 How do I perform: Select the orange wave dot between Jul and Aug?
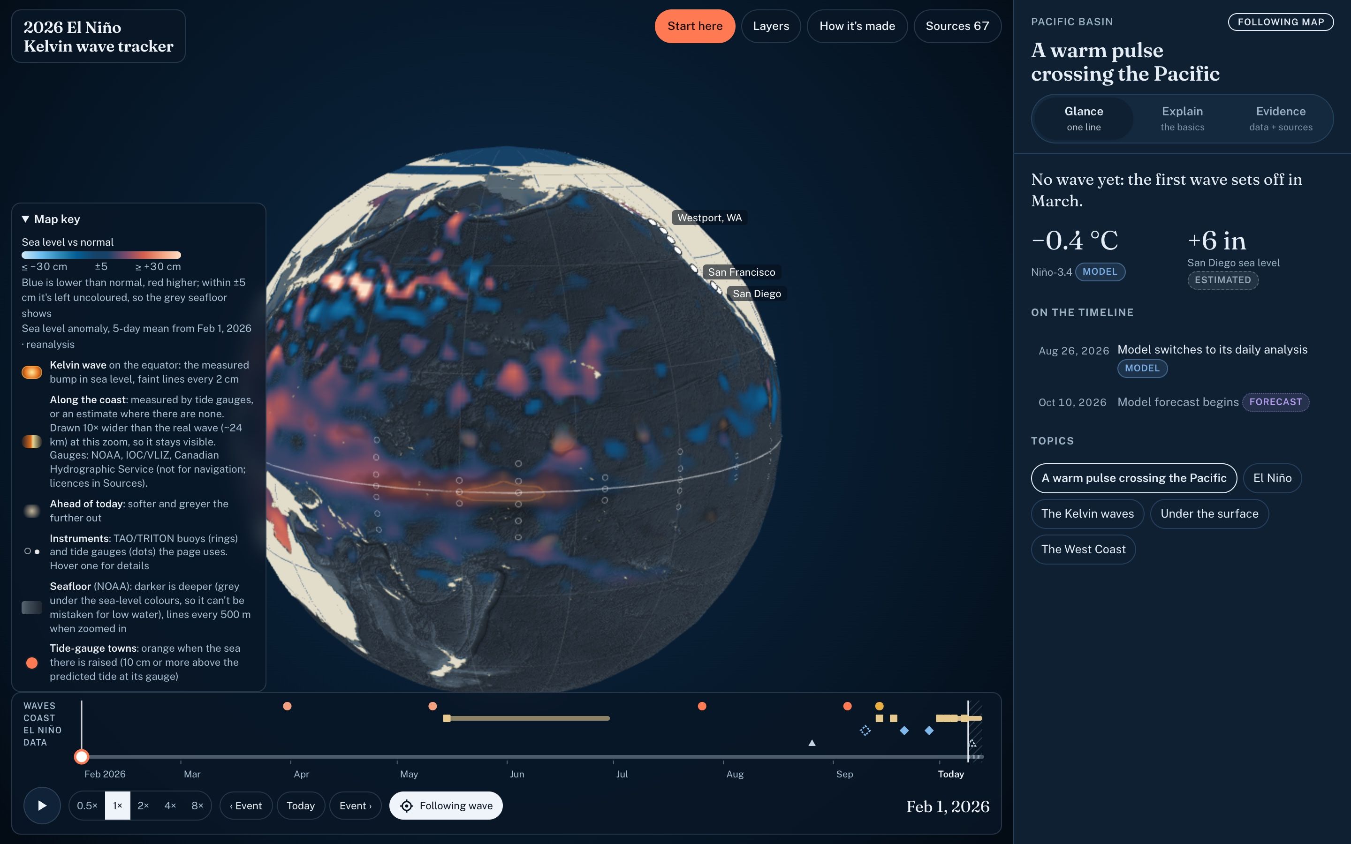click(x=702, y=706)
